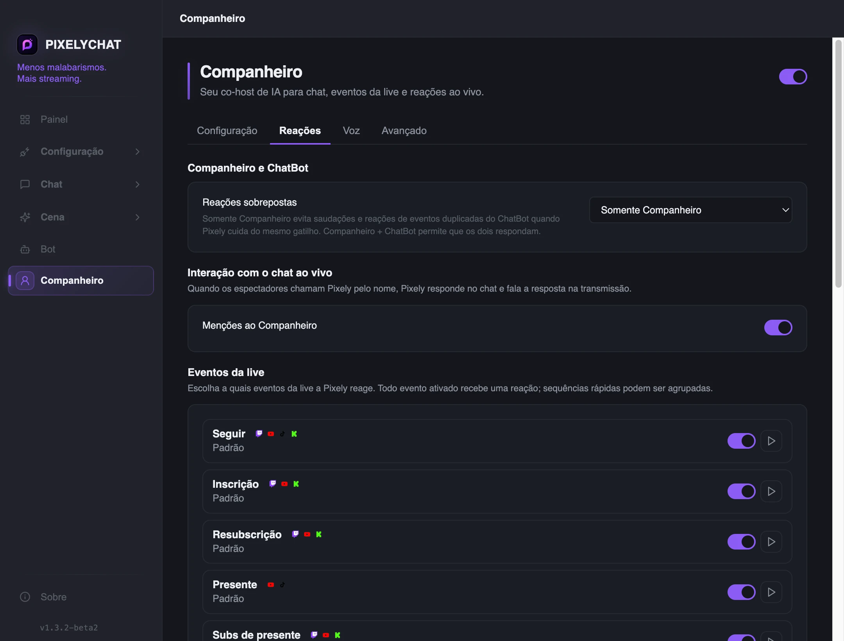This screenshot has width=844, height=641.
Task: Toggle Menções ao Companheiro switch
Action: (x=778, y=328)
